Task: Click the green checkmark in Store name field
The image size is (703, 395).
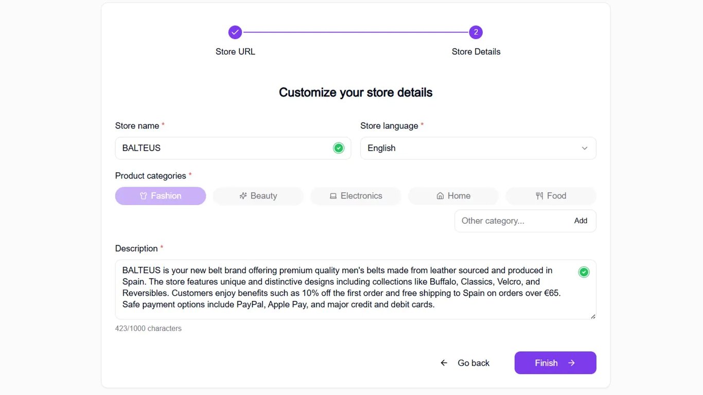Action: [339, 148]
